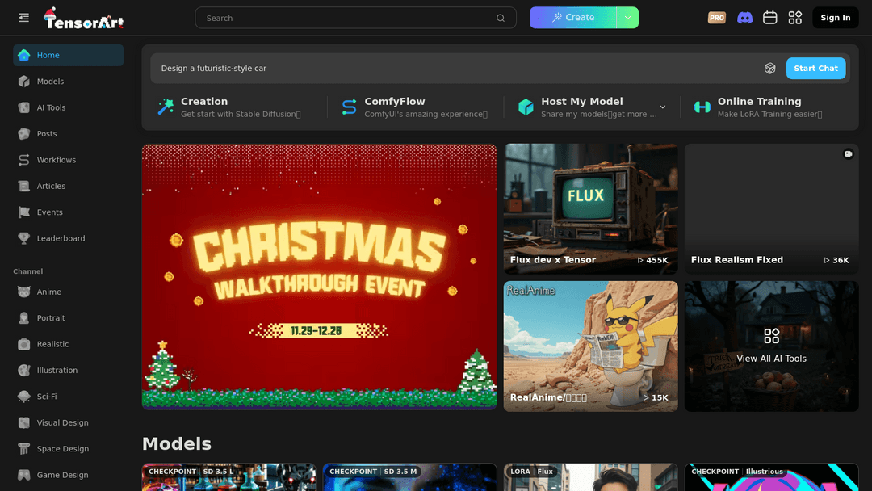Open the PRO membership badge
Image resolution: width=872 pixels, height=491 pixels.
tap(717, 18)
